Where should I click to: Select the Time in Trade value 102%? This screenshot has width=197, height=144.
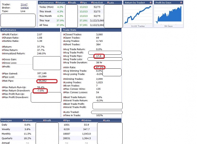pyautogui.click(x=100, y=115)
